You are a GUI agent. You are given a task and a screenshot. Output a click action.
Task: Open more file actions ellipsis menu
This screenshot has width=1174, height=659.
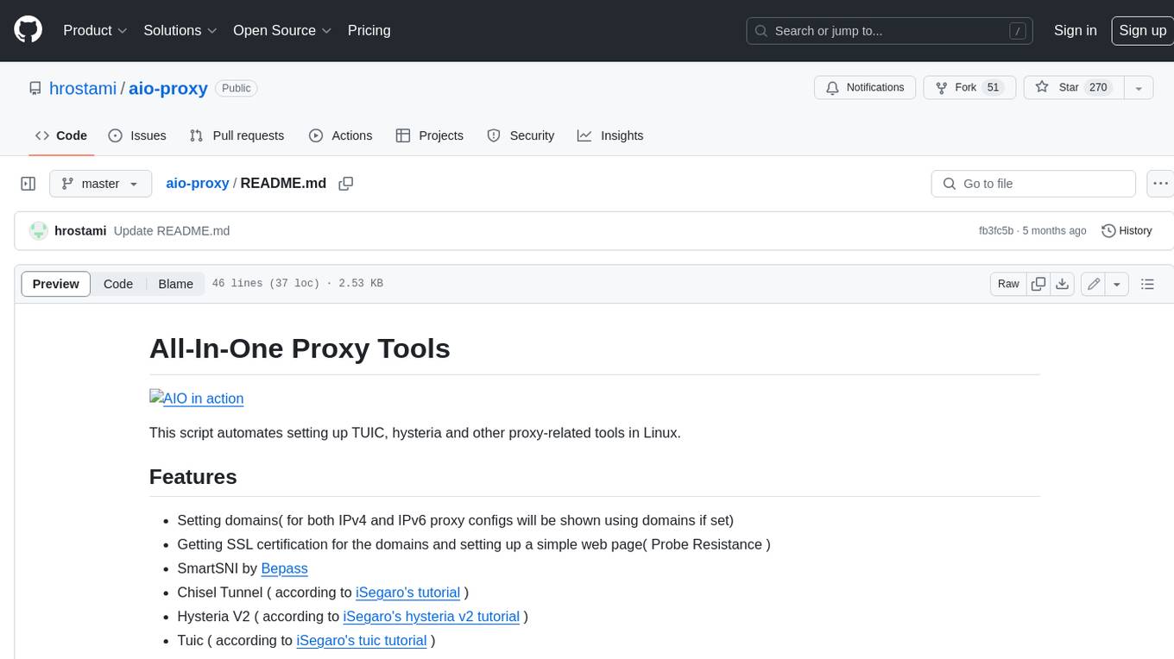[1161, 184]
